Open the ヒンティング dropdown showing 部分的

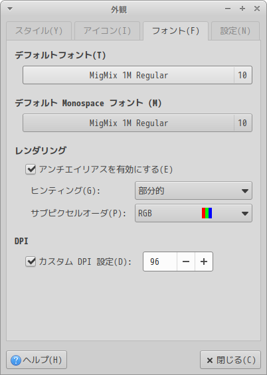[x=193, y=190]
